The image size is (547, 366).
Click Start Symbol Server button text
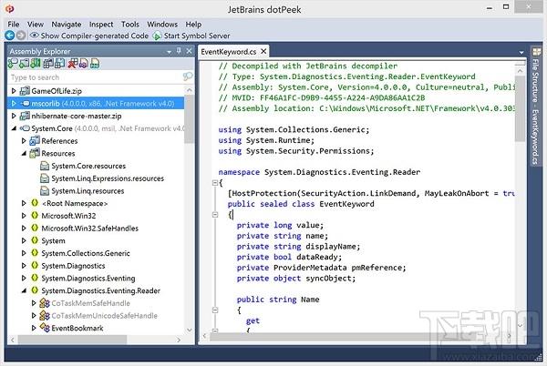point(197,36)
